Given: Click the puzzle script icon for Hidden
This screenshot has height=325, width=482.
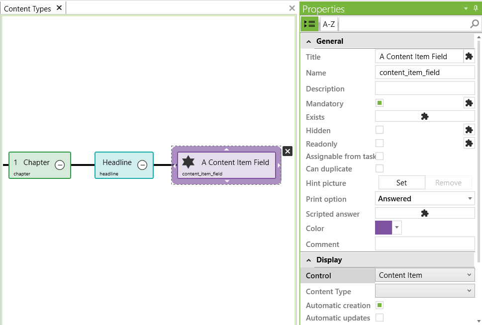Looking at the screenshot, I should [x=469, y=130].
